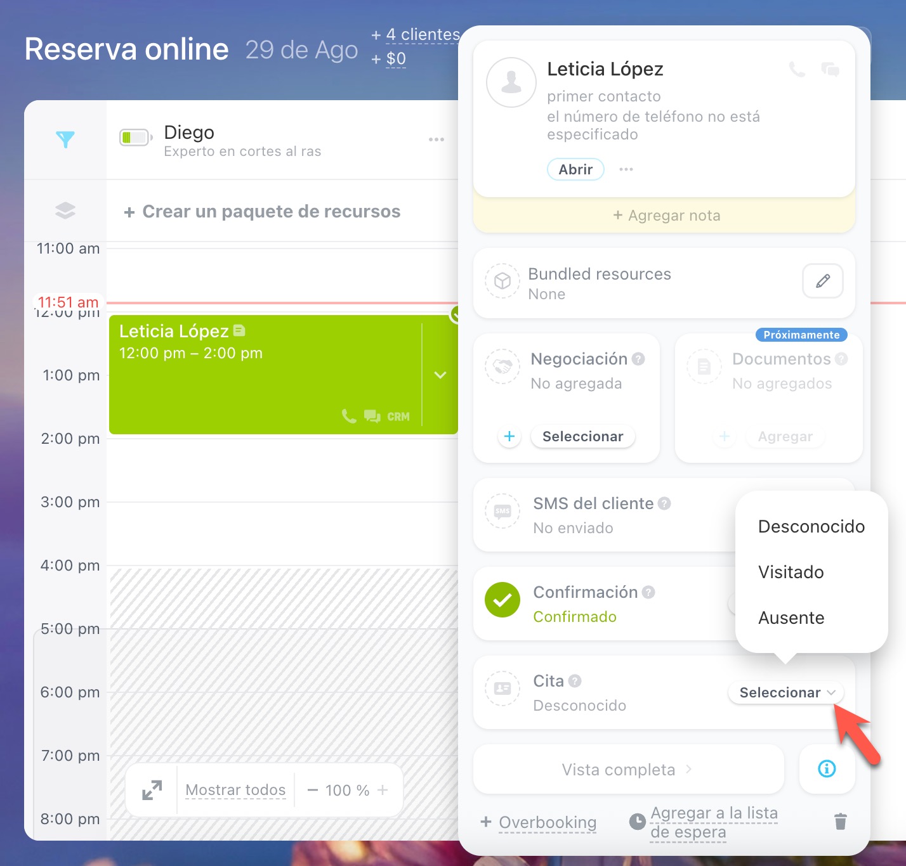Click 'Experto en cortes al ras' subtitle
The width and height of the screenshot is (906, 866).
click(242, 152)
